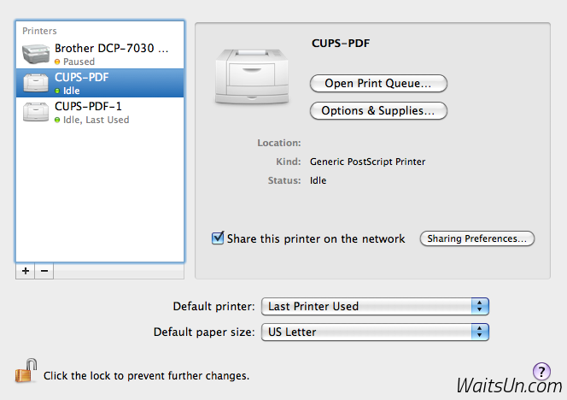Click the lock icon to prevent changes

coord(24,374)
